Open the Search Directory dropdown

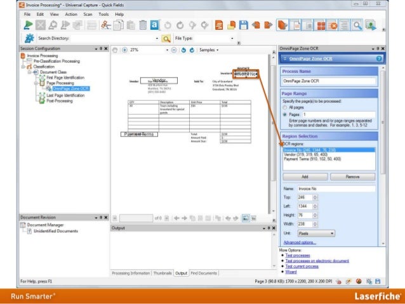157,39
